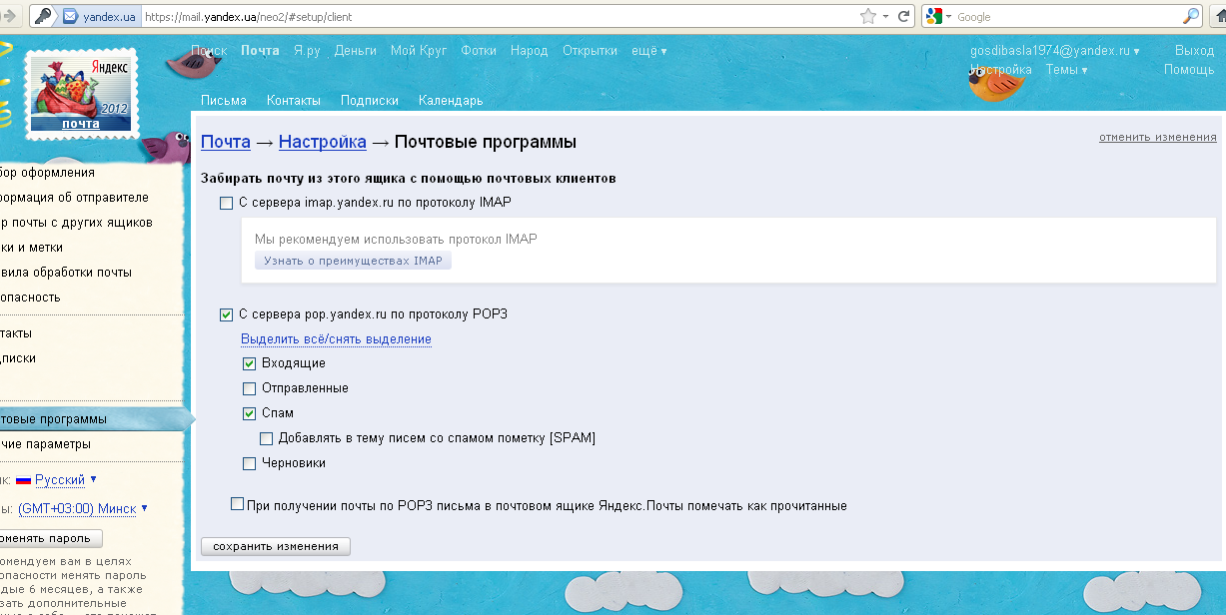This screenshot has height=615, width=1226.
Task: Open the Письма tab
Action: pos(224,101)
